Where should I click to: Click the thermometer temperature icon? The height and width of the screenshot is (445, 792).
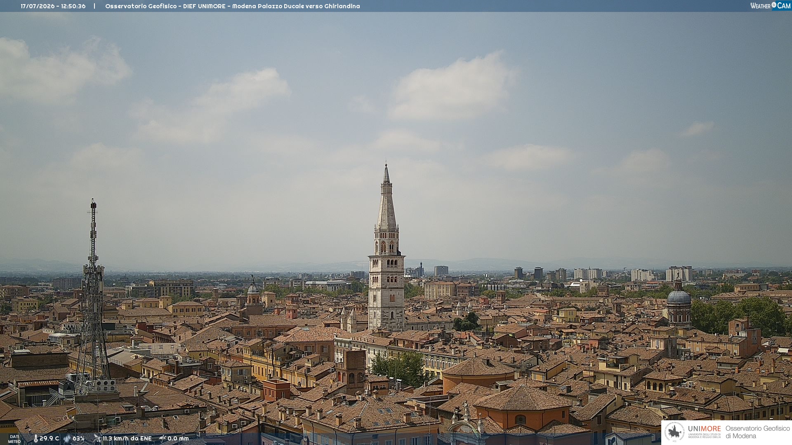pyautogui.click(x=35, y=439)
